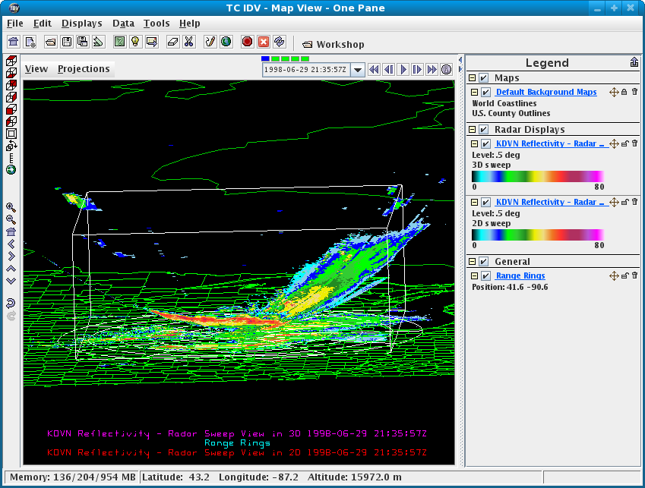The width and height of the screenshot is (645, 488).
Task: Click the scissors icon in the main toolbar
Action: tap(189, 42)
